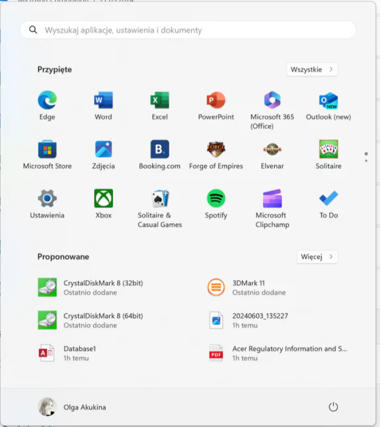Open the Excel pinned app
Screen dimensions: 380x427
pos(160,105)
